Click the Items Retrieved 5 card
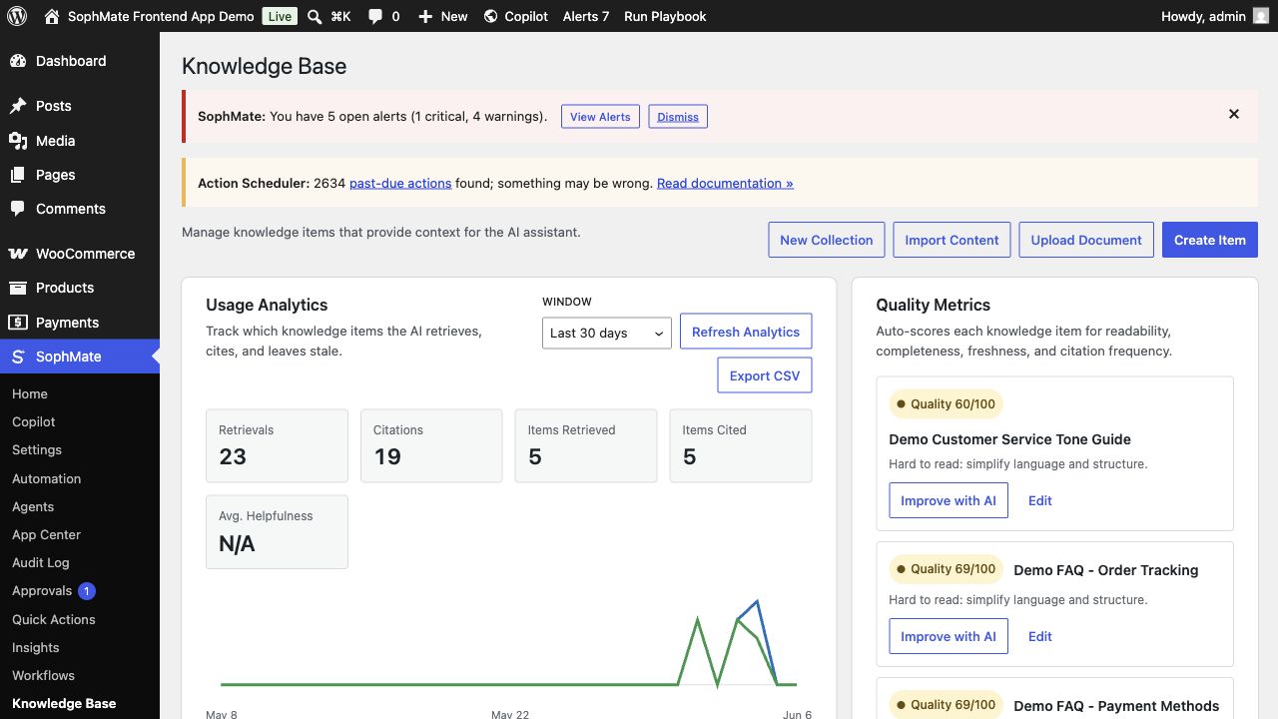 (586, 445)
